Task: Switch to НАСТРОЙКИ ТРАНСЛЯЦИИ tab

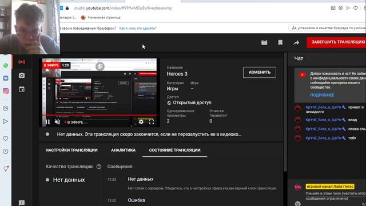Action: tap(71, 150)
